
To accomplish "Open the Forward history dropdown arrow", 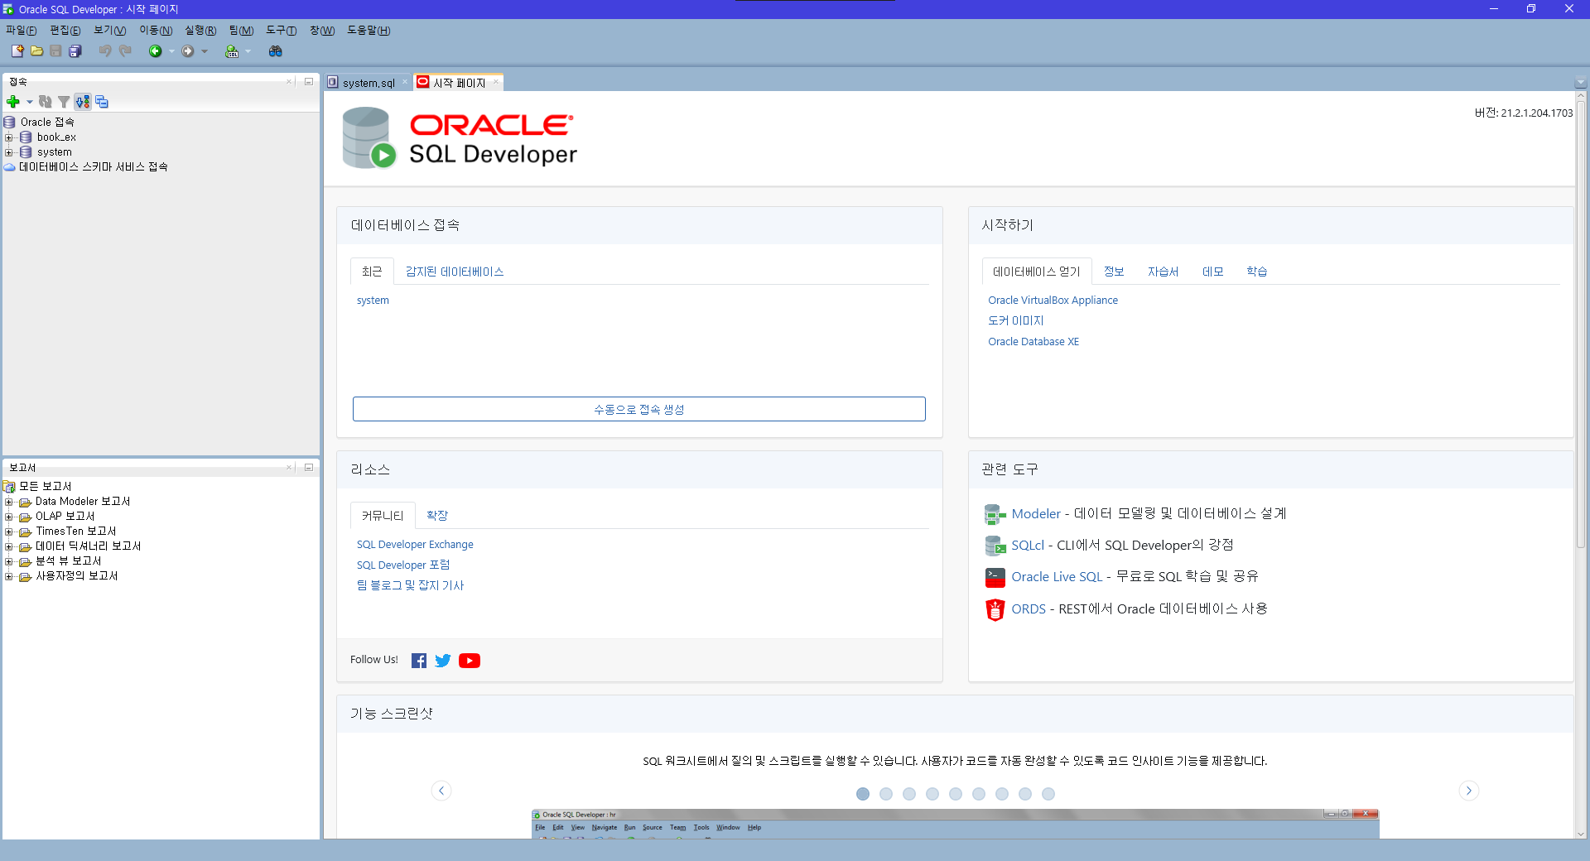I will click(205, 51).
